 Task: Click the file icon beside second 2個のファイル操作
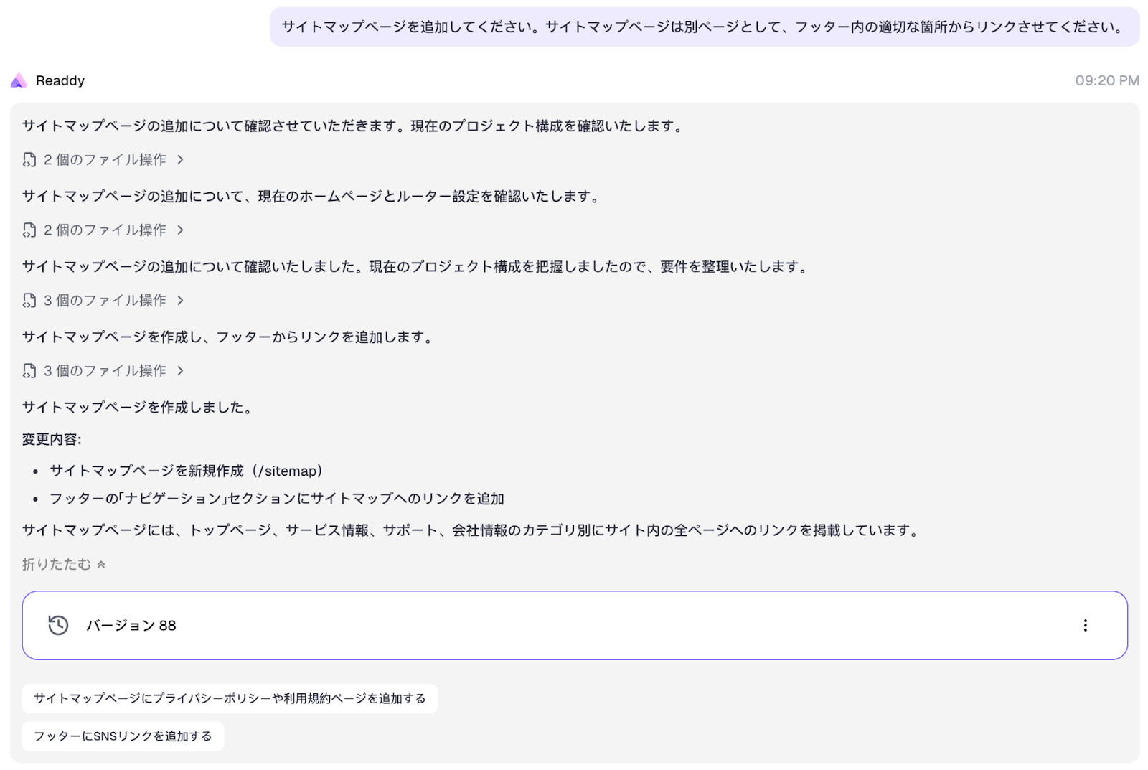tap(29, 230)
